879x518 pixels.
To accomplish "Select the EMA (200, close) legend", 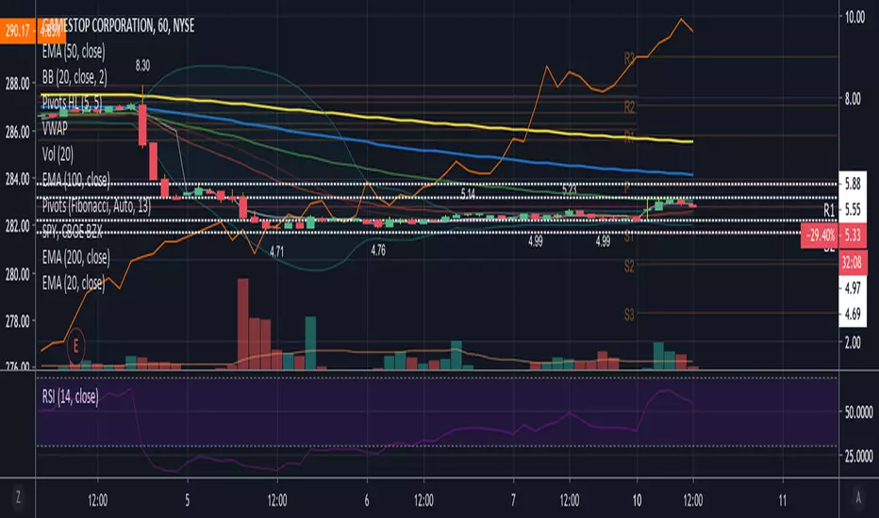I will [x=75, y=258].
